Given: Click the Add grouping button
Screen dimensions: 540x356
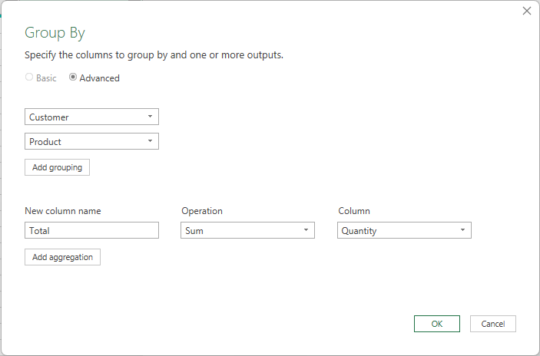Looking at the screenshot, I should pyautogui.click(x=57, y=167).
